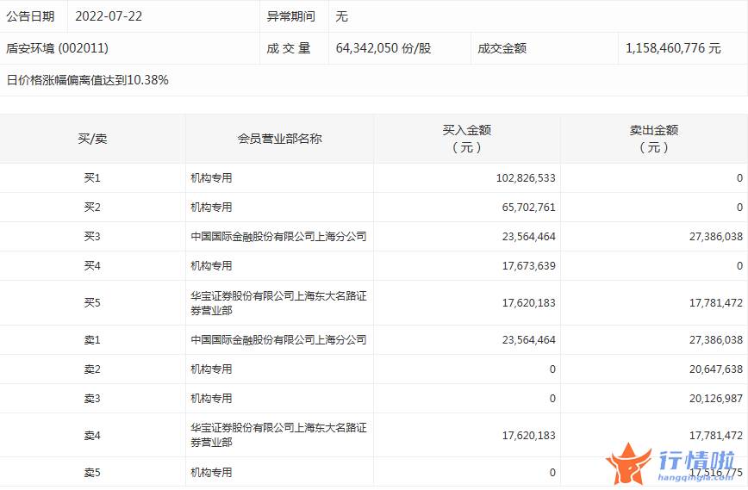
Task: Select 27,386,038 in the 买3 row
Action: tap(715, 237)
